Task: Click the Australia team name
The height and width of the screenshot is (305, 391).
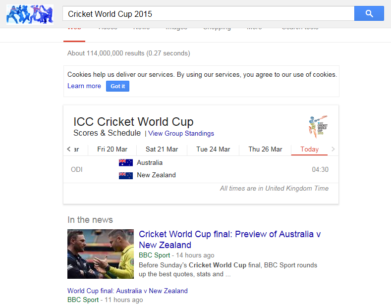Action: 150,163
